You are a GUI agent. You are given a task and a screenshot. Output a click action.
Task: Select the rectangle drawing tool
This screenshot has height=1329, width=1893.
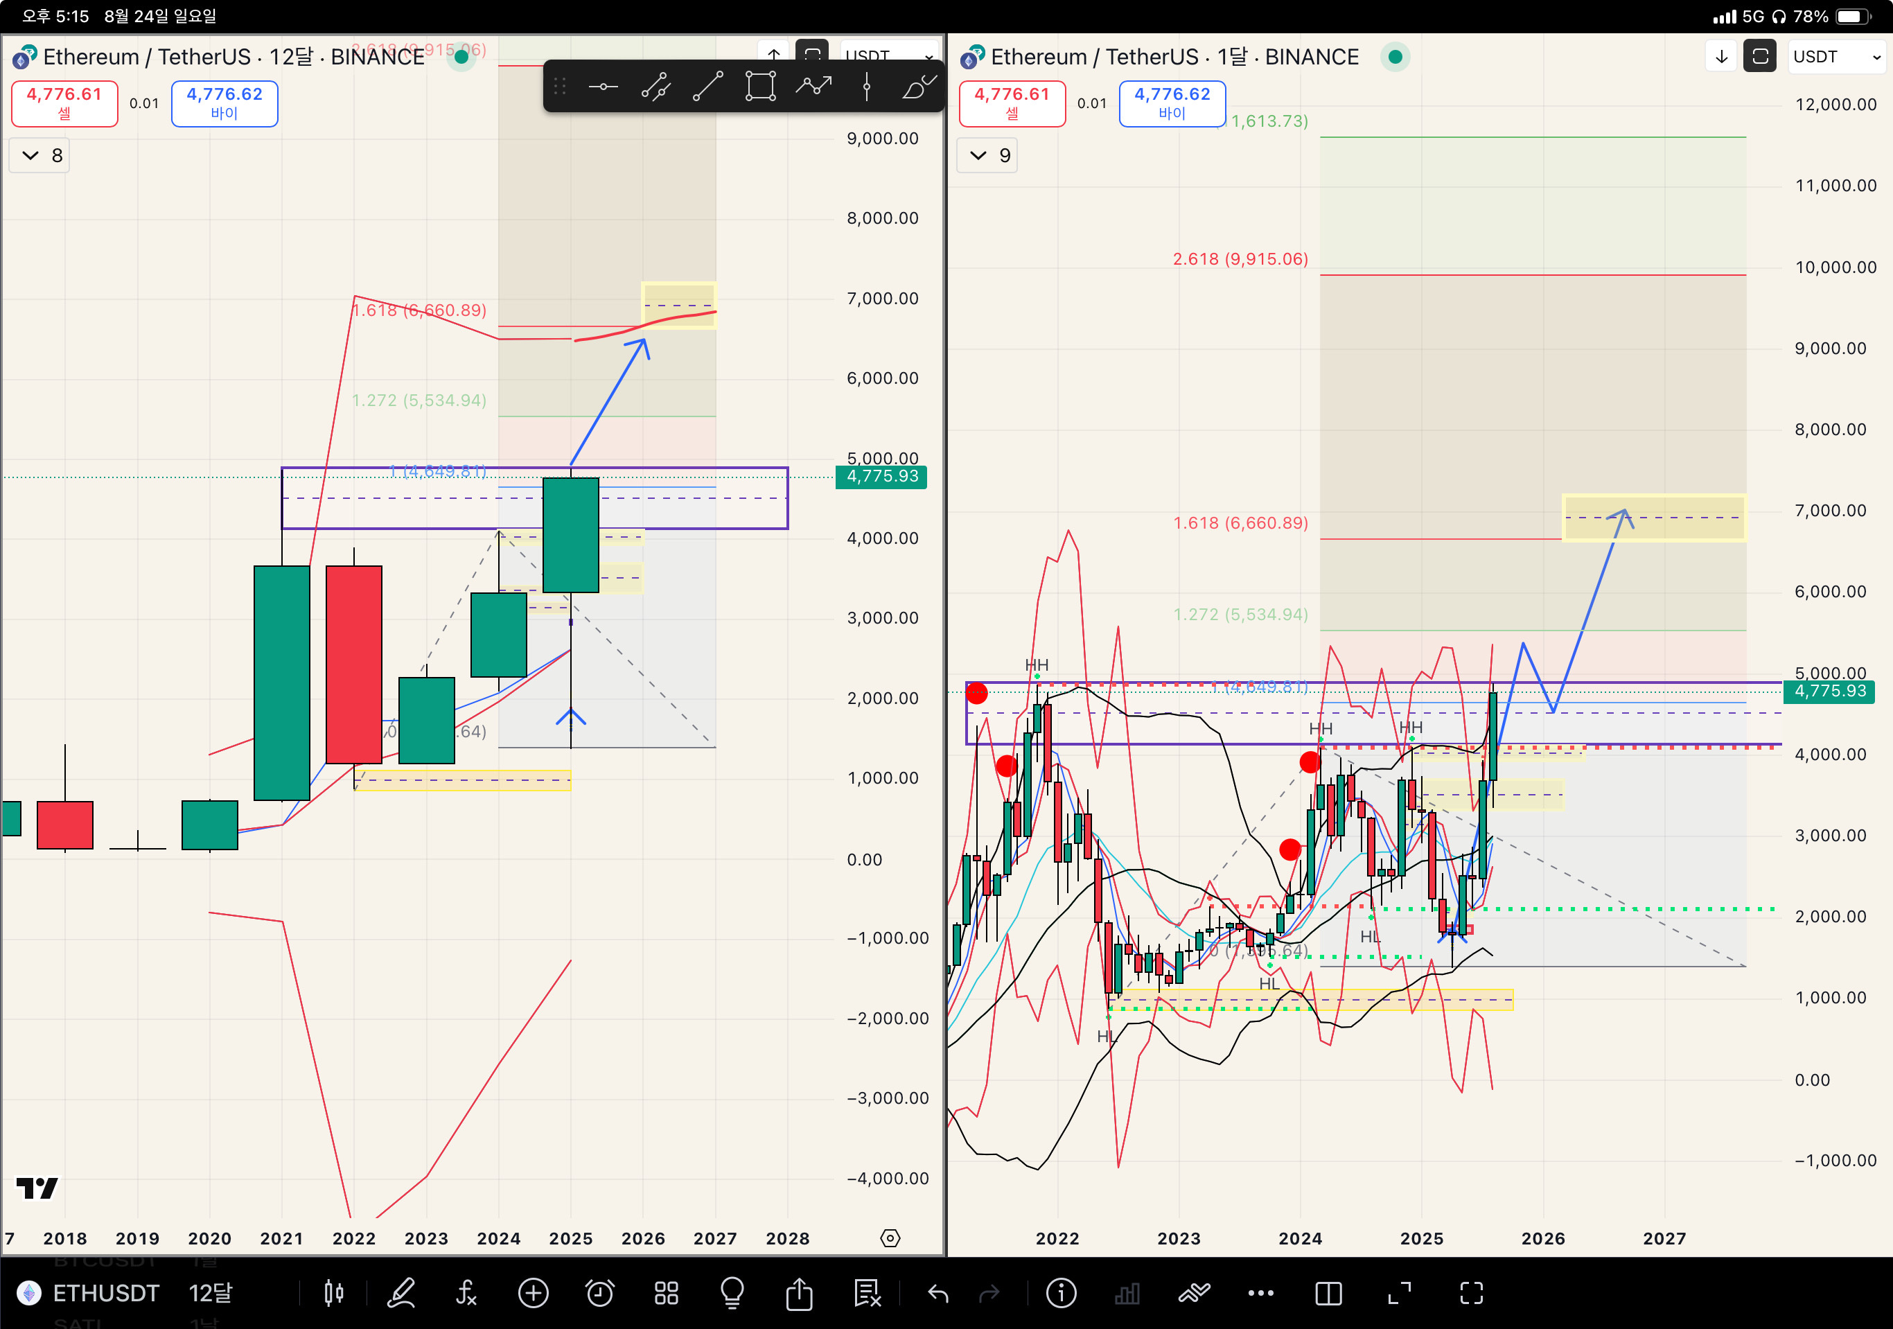tap(760, 87)
